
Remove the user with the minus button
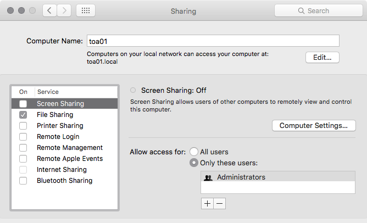(220, 204)
